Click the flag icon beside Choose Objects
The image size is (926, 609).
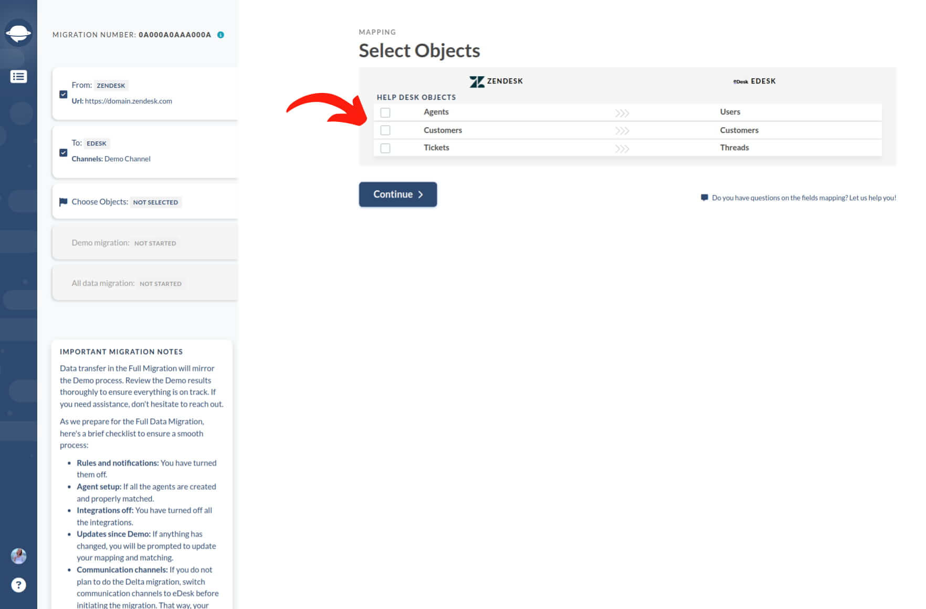[x=64, y=202]
